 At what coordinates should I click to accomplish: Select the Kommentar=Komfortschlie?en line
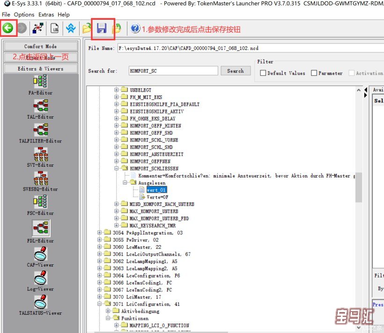pyautogui.click(x=247, y=176)
